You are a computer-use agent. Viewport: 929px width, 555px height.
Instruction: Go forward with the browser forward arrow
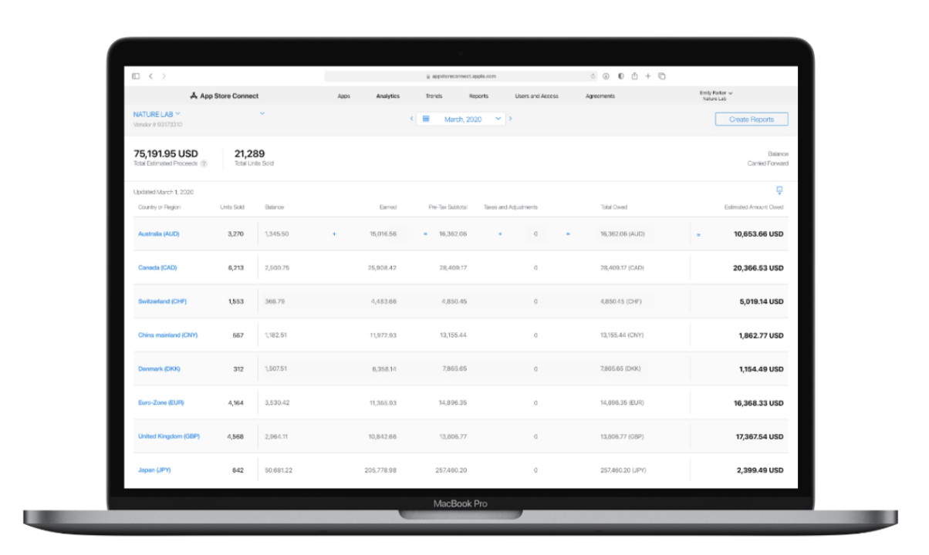point(164,76)
